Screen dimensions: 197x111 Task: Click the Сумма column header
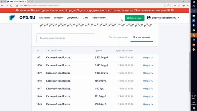pos(98,51)
